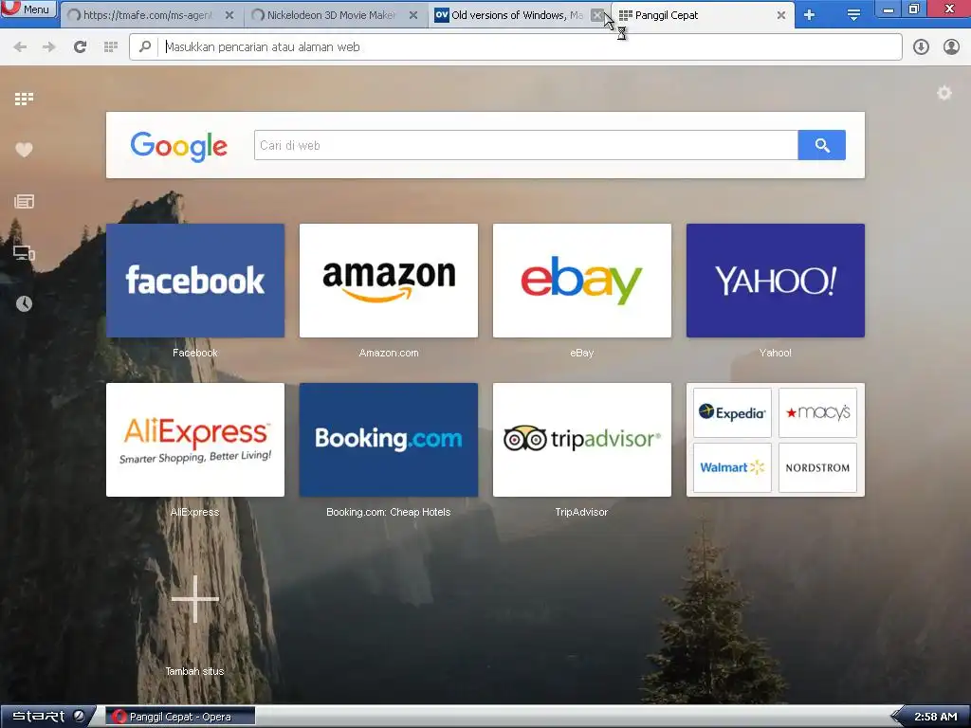This screenshot has height=728, width=971.
Task: Reload the page
Action: pyautogui.click(x=80, y=46)
